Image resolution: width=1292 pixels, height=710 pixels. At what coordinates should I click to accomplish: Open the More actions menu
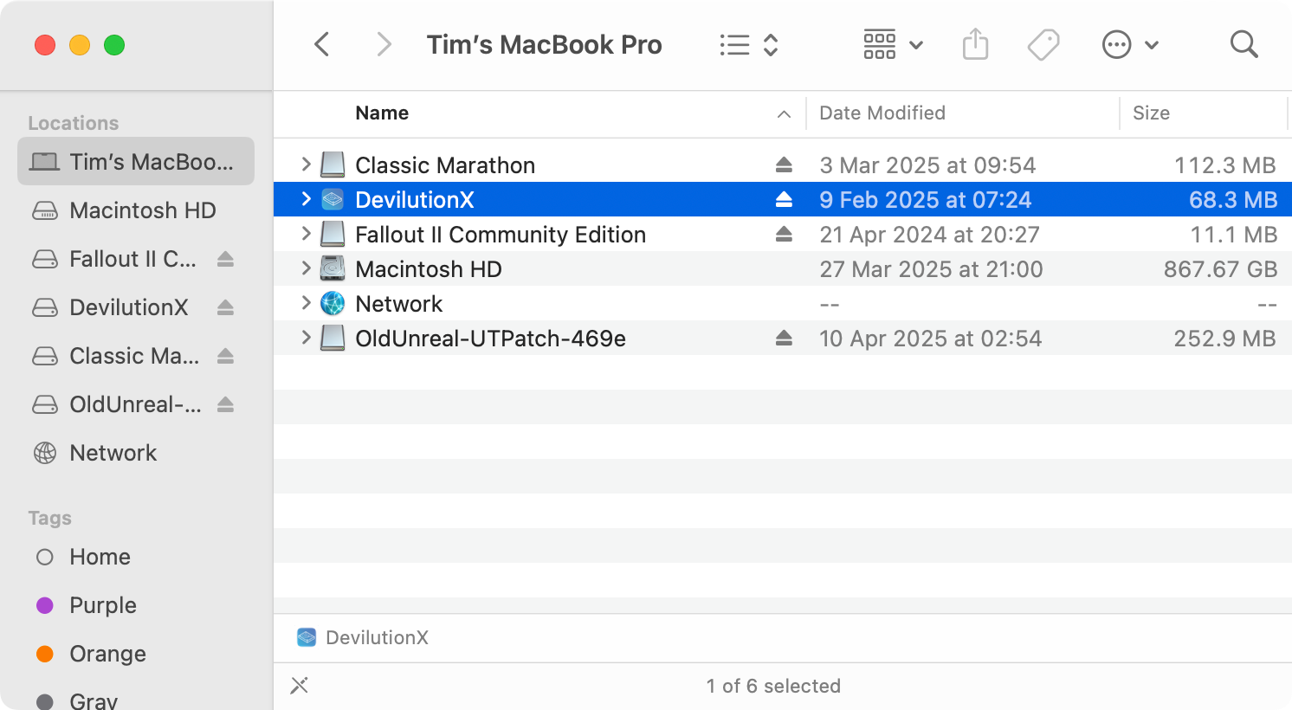pyautogui.click(x=1117, y=44)
